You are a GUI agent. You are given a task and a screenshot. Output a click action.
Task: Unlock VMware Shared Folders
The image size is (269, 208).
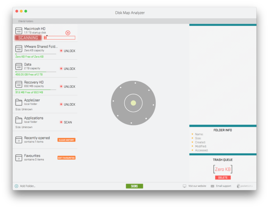pyautogui.click(x=69, y=51)
